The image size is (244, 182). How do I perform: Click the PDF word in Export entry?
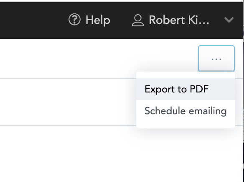click(x=199, y=89)
